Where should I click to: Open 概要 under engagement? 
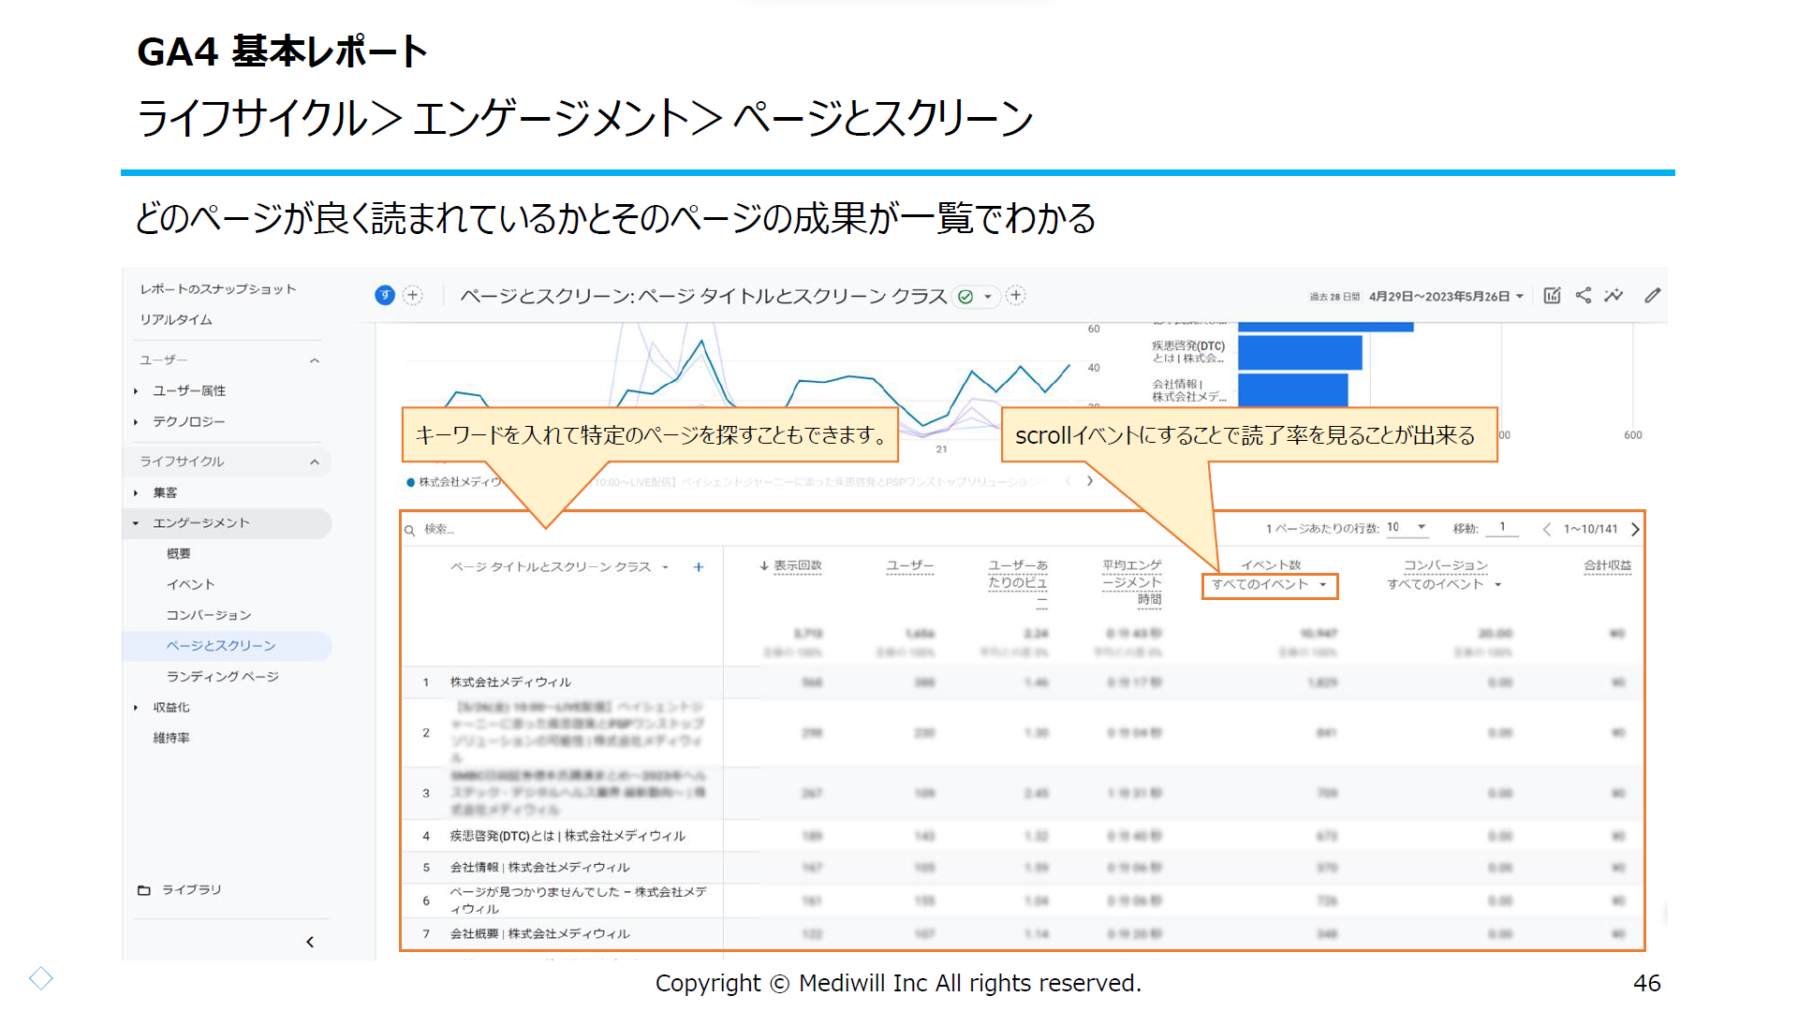click(179, 554)
